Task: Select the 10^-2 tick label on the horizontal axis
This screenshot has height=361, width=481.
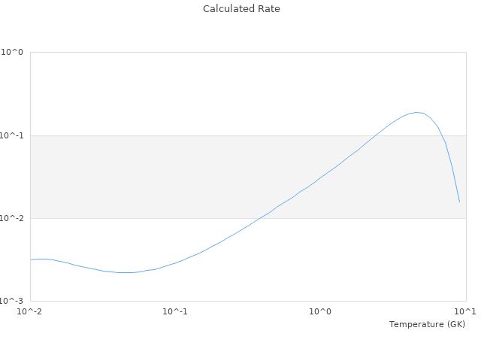Action: 30,311
